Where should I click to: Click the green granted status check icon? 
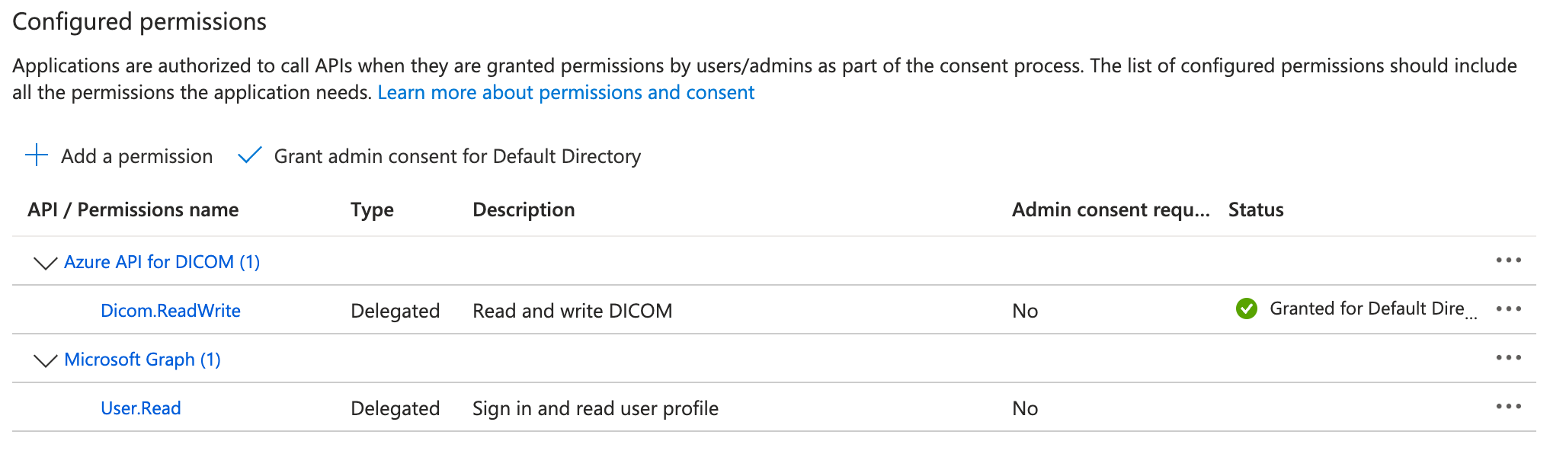(1247, 309)
